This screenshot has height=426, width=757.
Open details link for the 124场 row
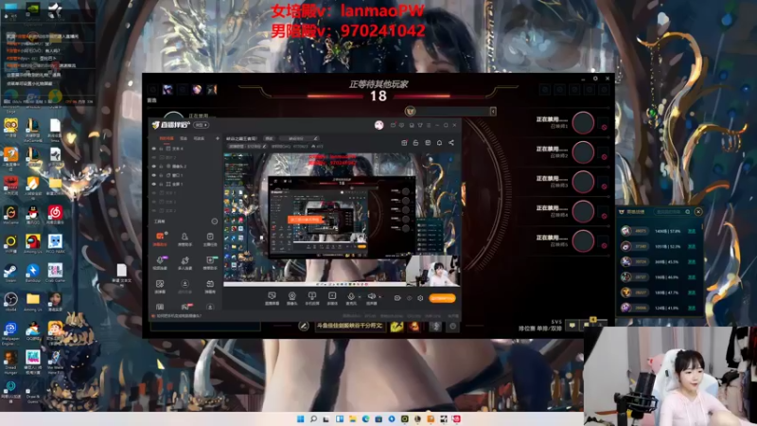(692, 308)
